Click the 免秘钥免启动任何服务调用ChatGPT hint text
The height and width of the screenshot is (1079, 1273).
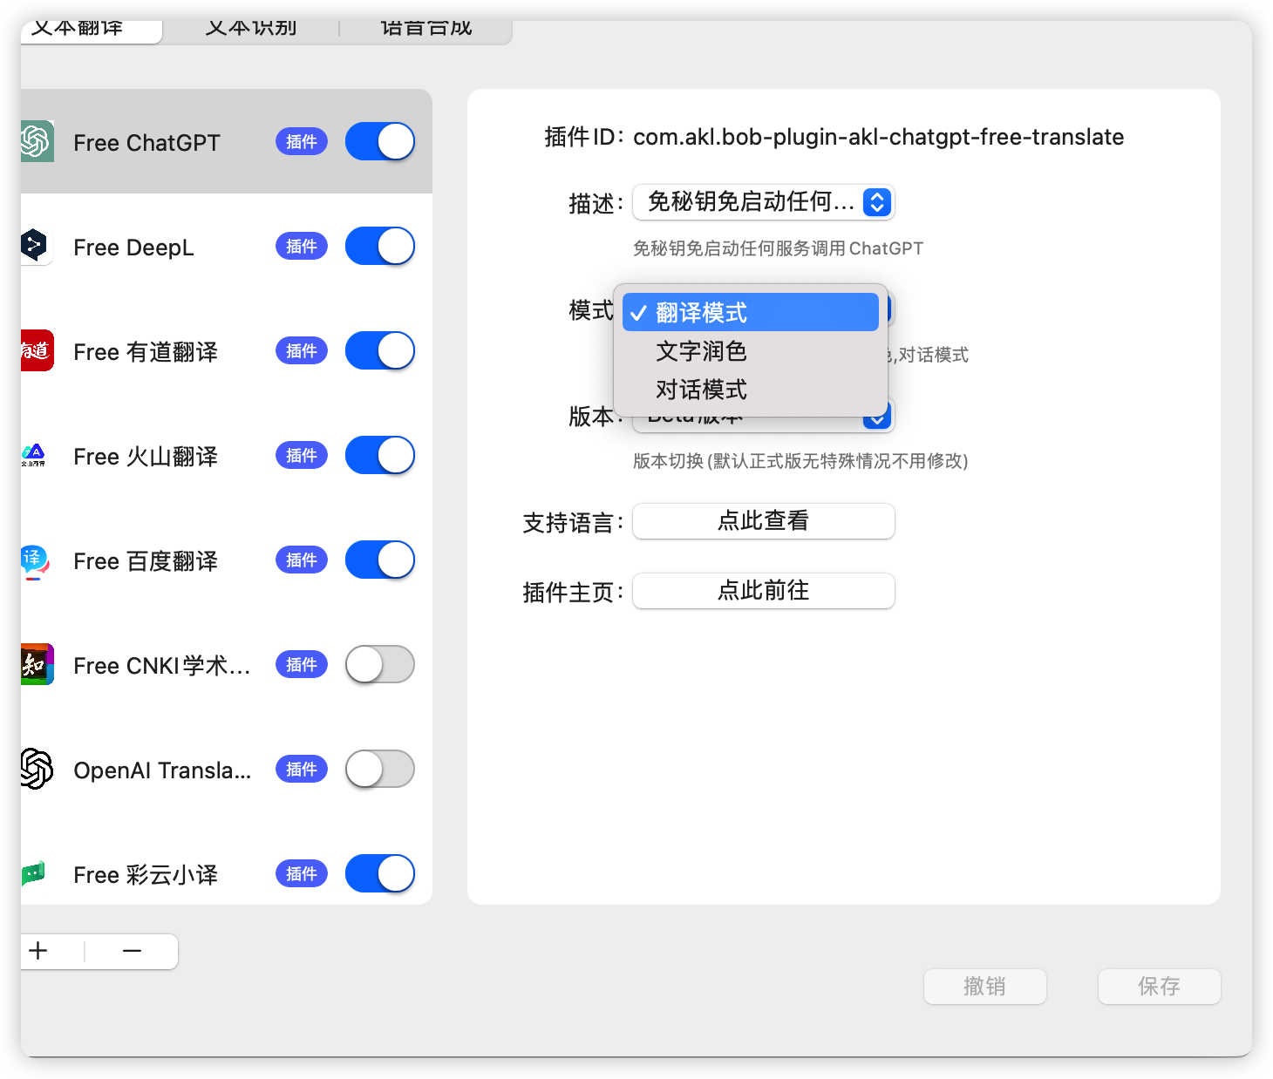(778, 248)
